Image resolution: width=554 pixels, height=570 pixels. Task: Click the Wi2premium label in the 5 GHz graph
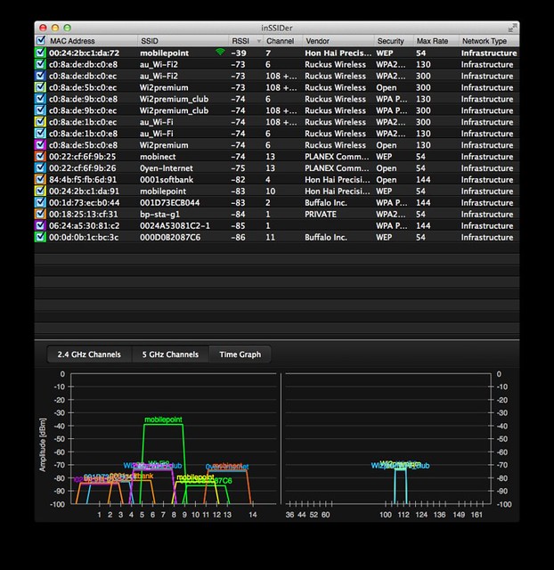tap(400, 463)
